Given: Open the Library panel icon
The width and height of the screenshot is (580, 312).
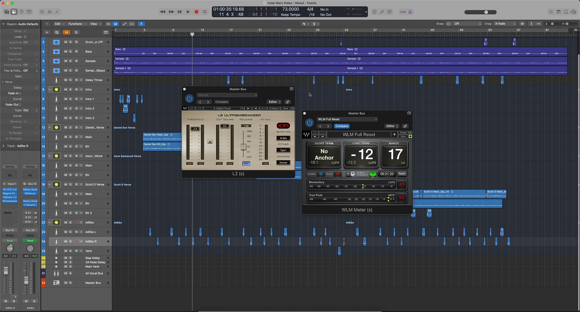Looking at the screenshot, I should [6, 12].
